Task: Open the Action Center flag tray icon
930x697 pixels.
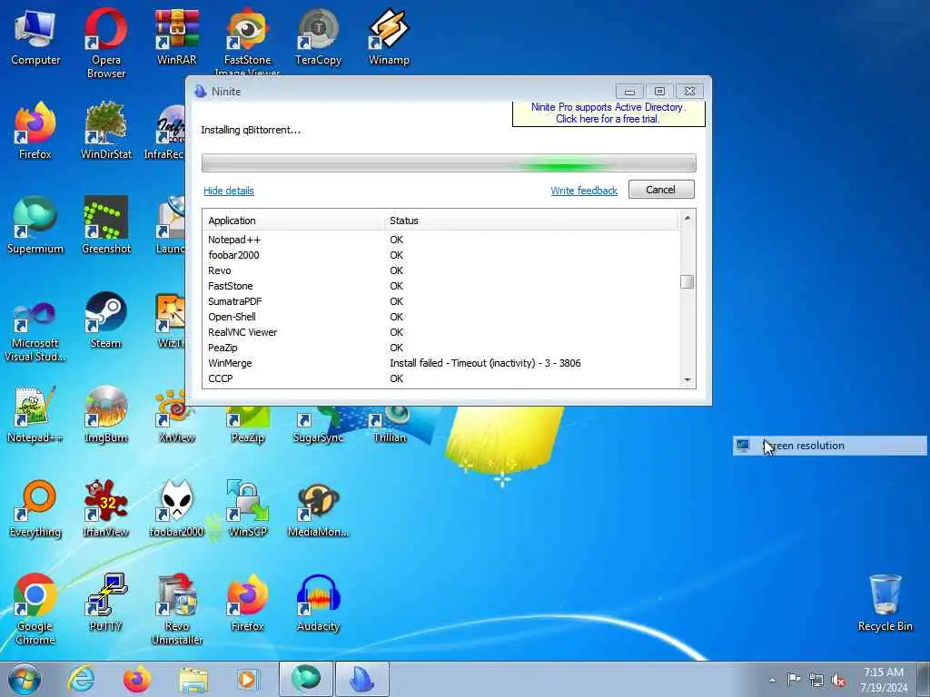Action: pyautogui.click(x=794, y=679)
